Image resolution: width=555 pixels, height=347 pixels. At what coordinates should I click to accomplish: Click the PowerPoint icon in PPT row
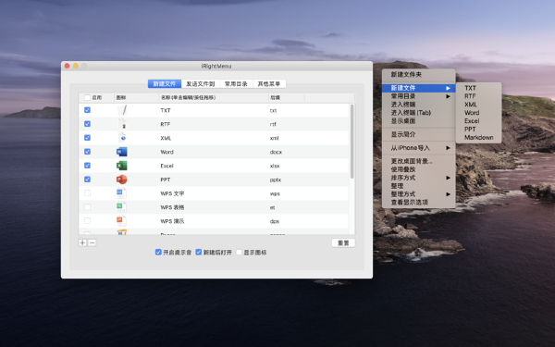tap(122, 180)
